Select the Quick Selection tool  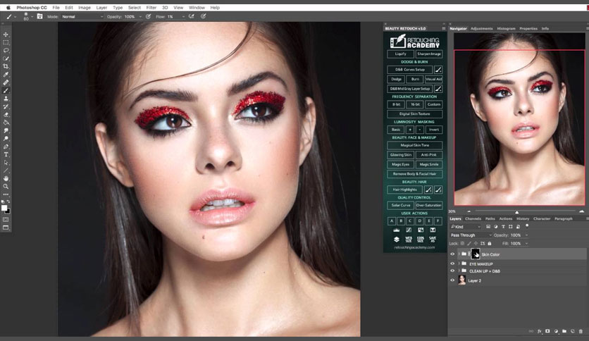pyautogui.click(x=6, y=58)
